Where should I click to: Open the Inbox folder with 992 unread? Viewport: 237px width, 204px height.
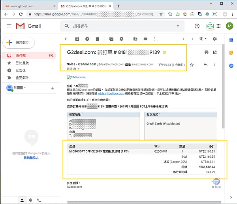pos(29,55)
